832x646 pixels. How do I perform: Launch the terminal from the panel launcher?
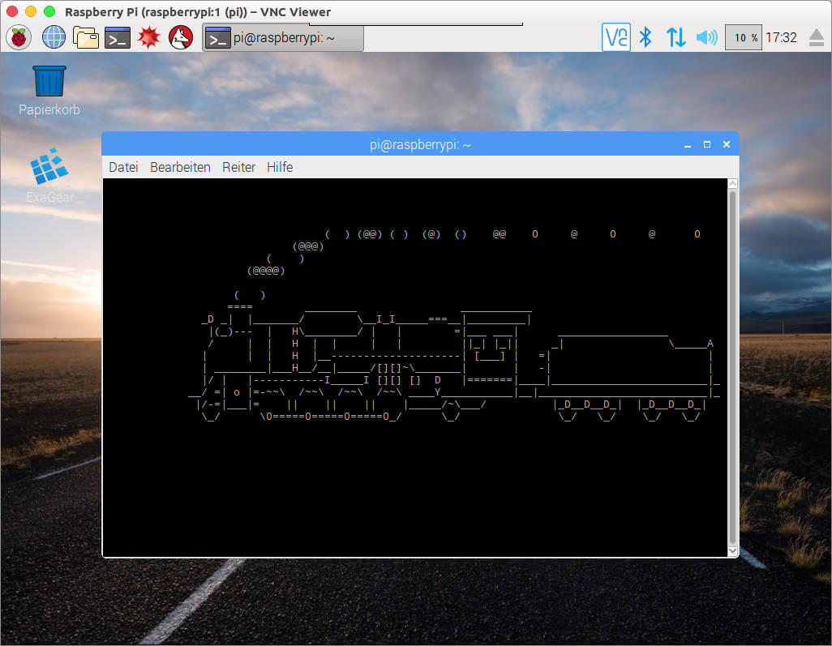click(x=118, y=37)
